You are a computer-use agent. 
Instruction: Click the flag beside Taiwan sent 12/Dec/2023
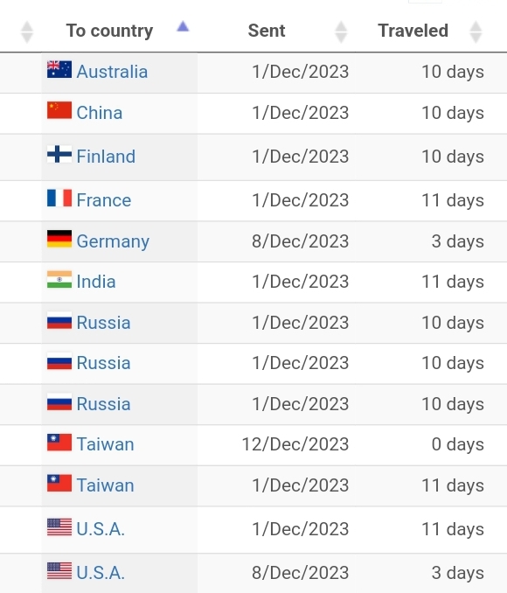(x=59, y=442)
